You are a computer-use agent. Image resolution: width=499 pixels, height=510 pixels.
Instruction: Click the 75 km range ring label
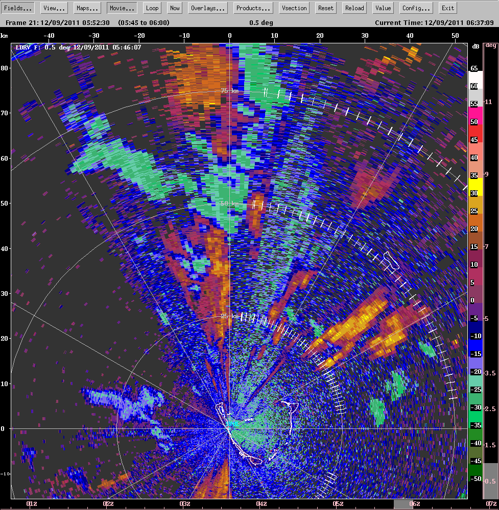tap(230, 91)
